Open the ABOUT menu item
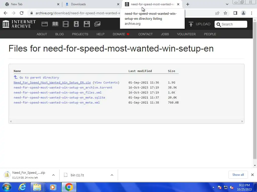Screen dimensions: 257x192 [x=42, y=34]
